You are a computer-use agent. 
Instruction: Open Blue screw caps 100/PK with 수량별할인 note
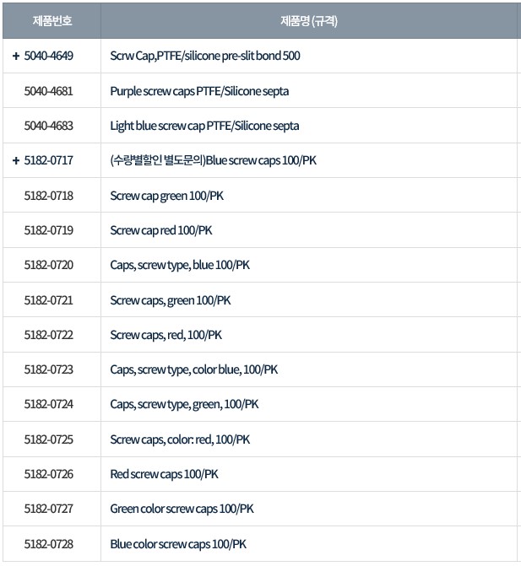pos(213,160)
